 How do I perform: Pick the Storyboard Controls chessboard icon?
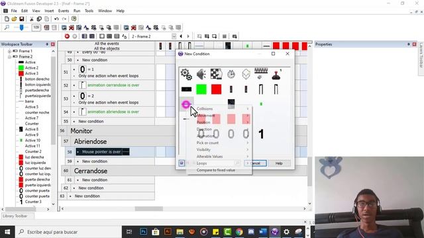pyautogui.click(x=217, y=74)
